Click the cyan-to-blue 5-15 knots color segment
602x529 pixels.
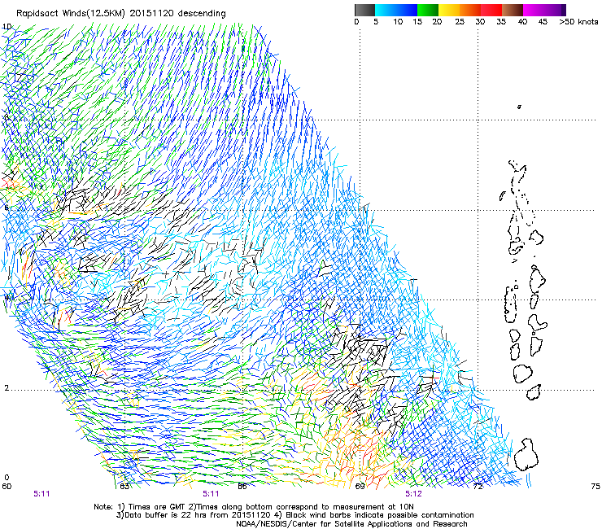pyautogui.click(x=396, y=10)
